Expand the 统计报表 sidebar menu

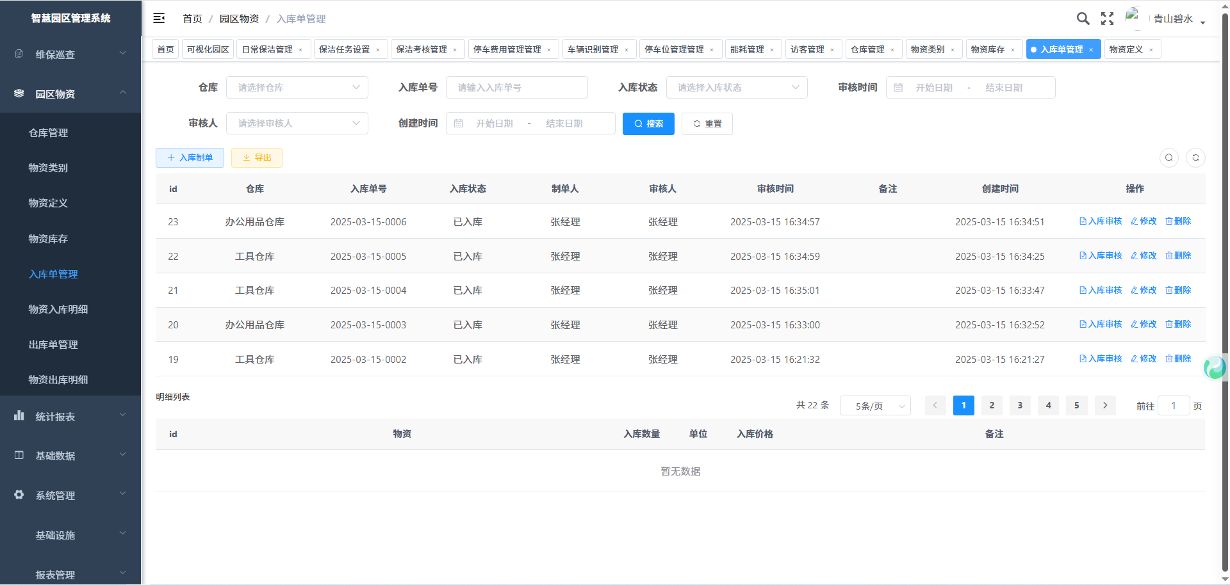[70, 417]
